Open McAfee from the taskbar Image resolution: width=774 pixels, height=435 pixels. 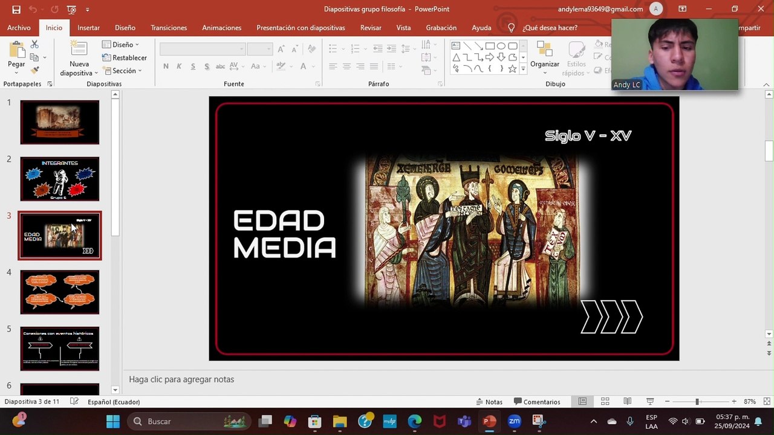[x=440, y=421]
